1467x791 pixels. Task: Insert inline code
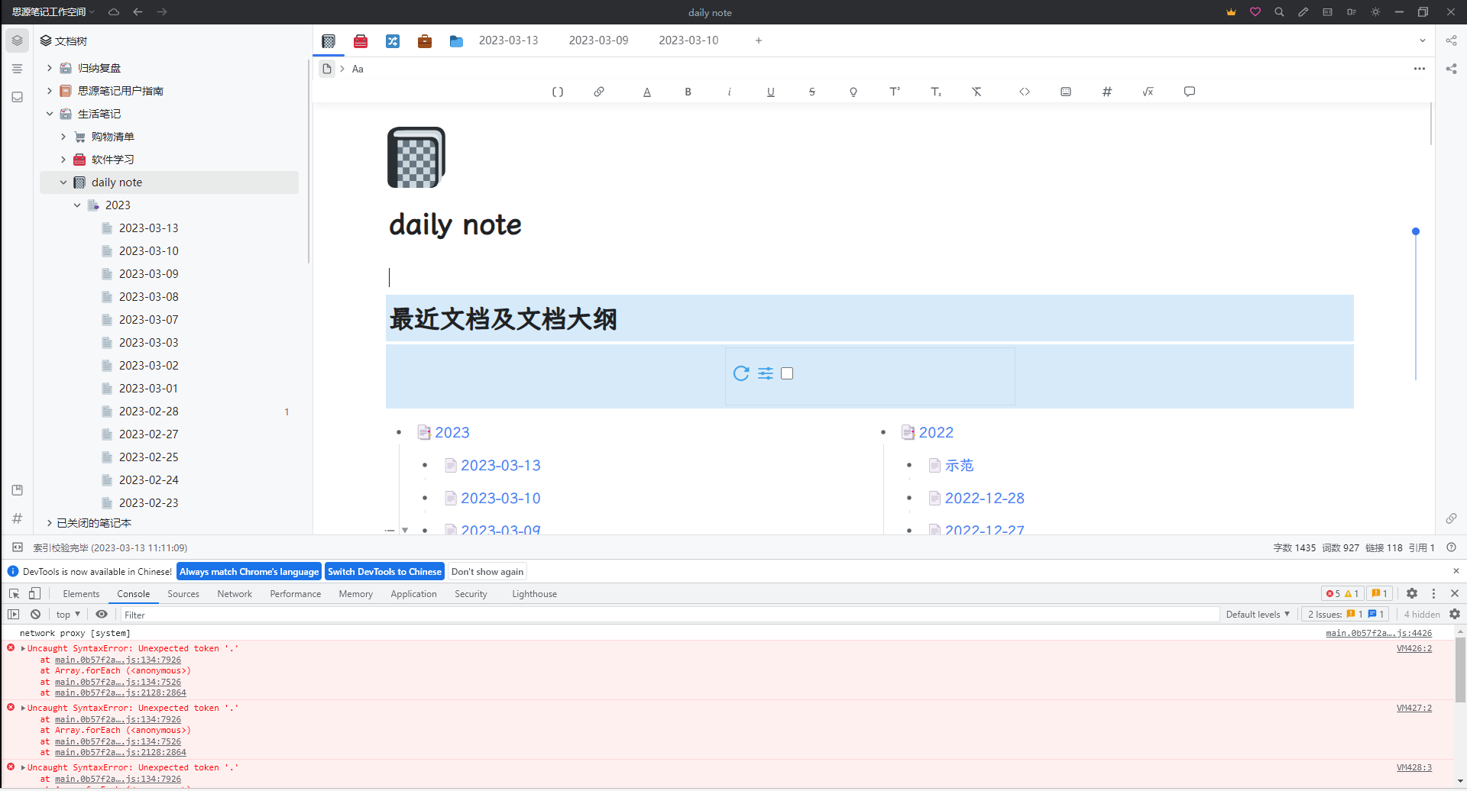(1025, 92)
